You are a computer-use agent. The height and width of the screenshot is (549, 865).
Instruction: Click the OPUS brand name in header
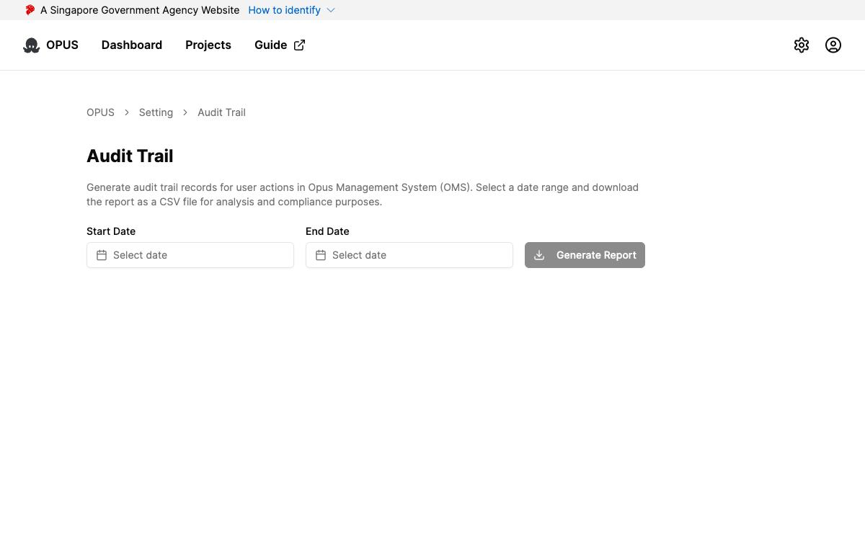point(62,45)
